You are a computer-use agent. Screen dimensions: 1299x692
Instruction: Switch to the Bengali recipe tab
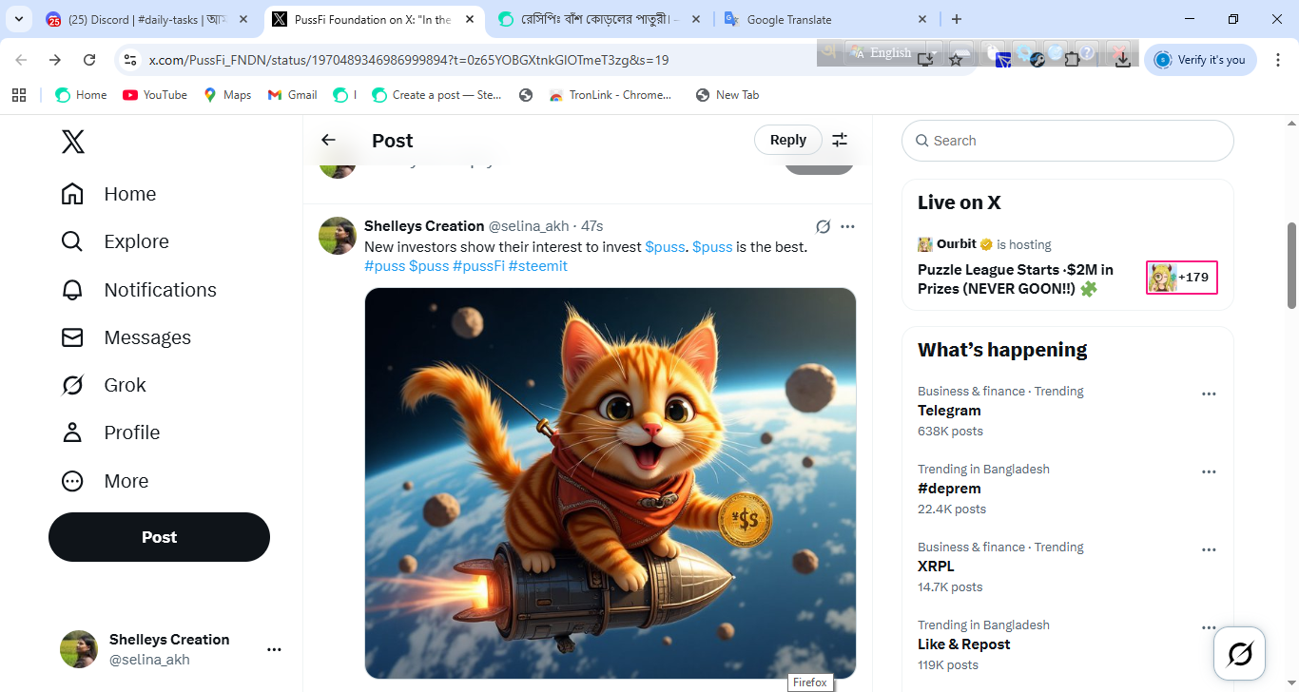click(x=599, y=19)
